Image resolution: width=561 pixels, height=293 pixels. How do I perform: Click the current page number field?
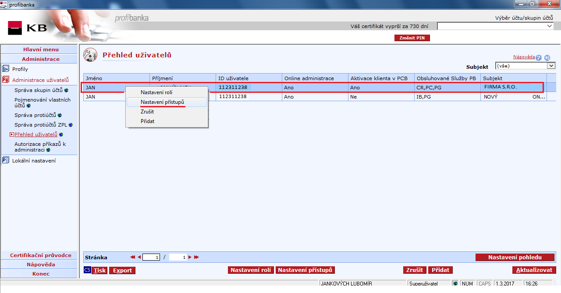151,258
